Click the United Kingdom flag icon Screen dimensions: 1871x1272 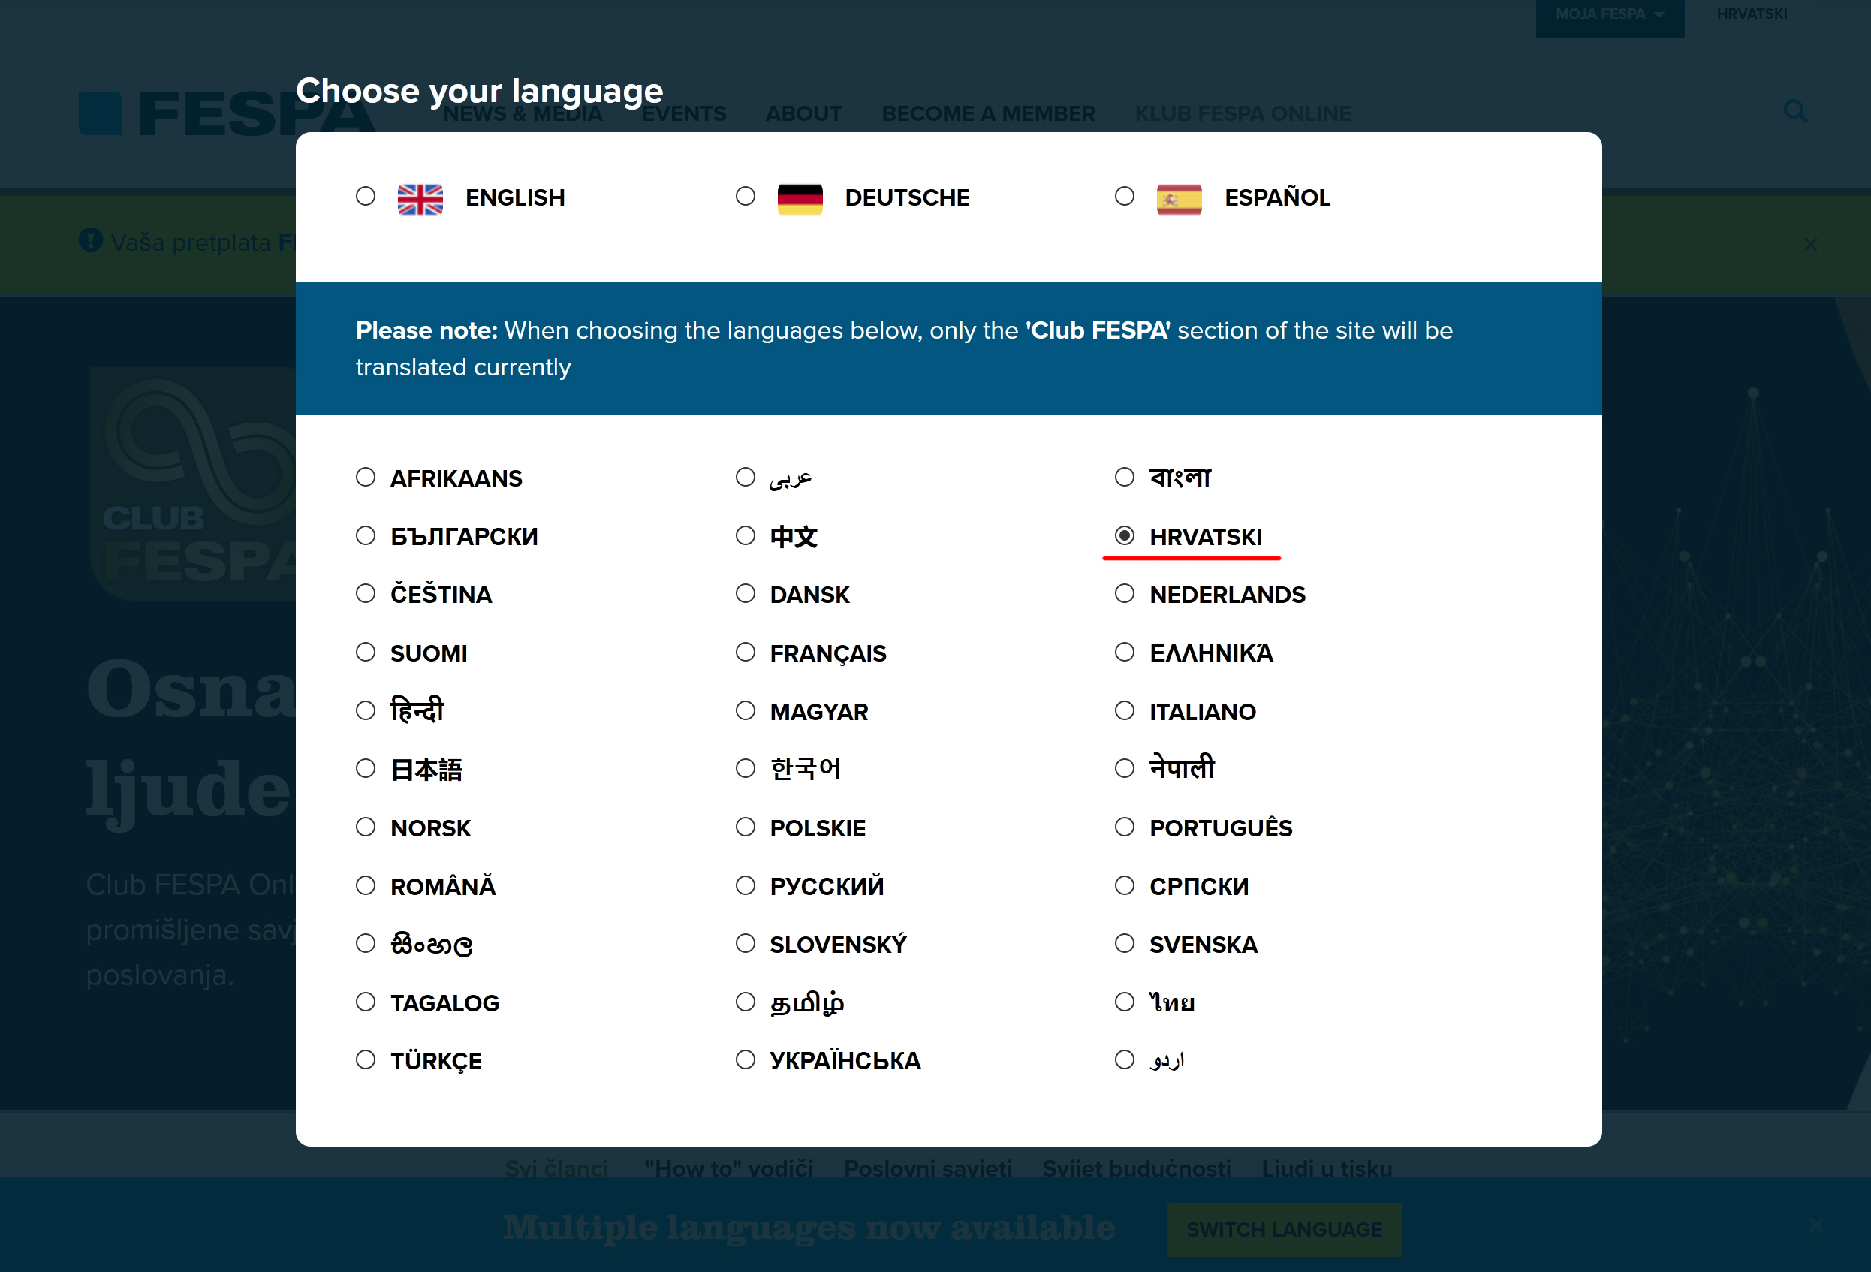click(420, 199)
